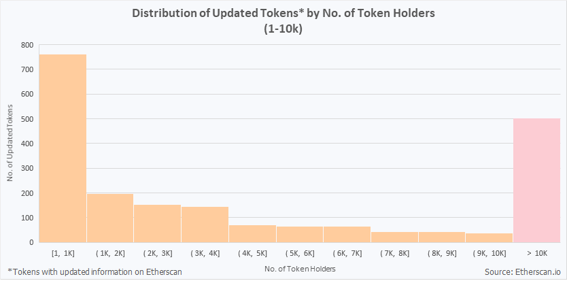Click the (5K, 6K] histogram bar

[x=300, y=234]
